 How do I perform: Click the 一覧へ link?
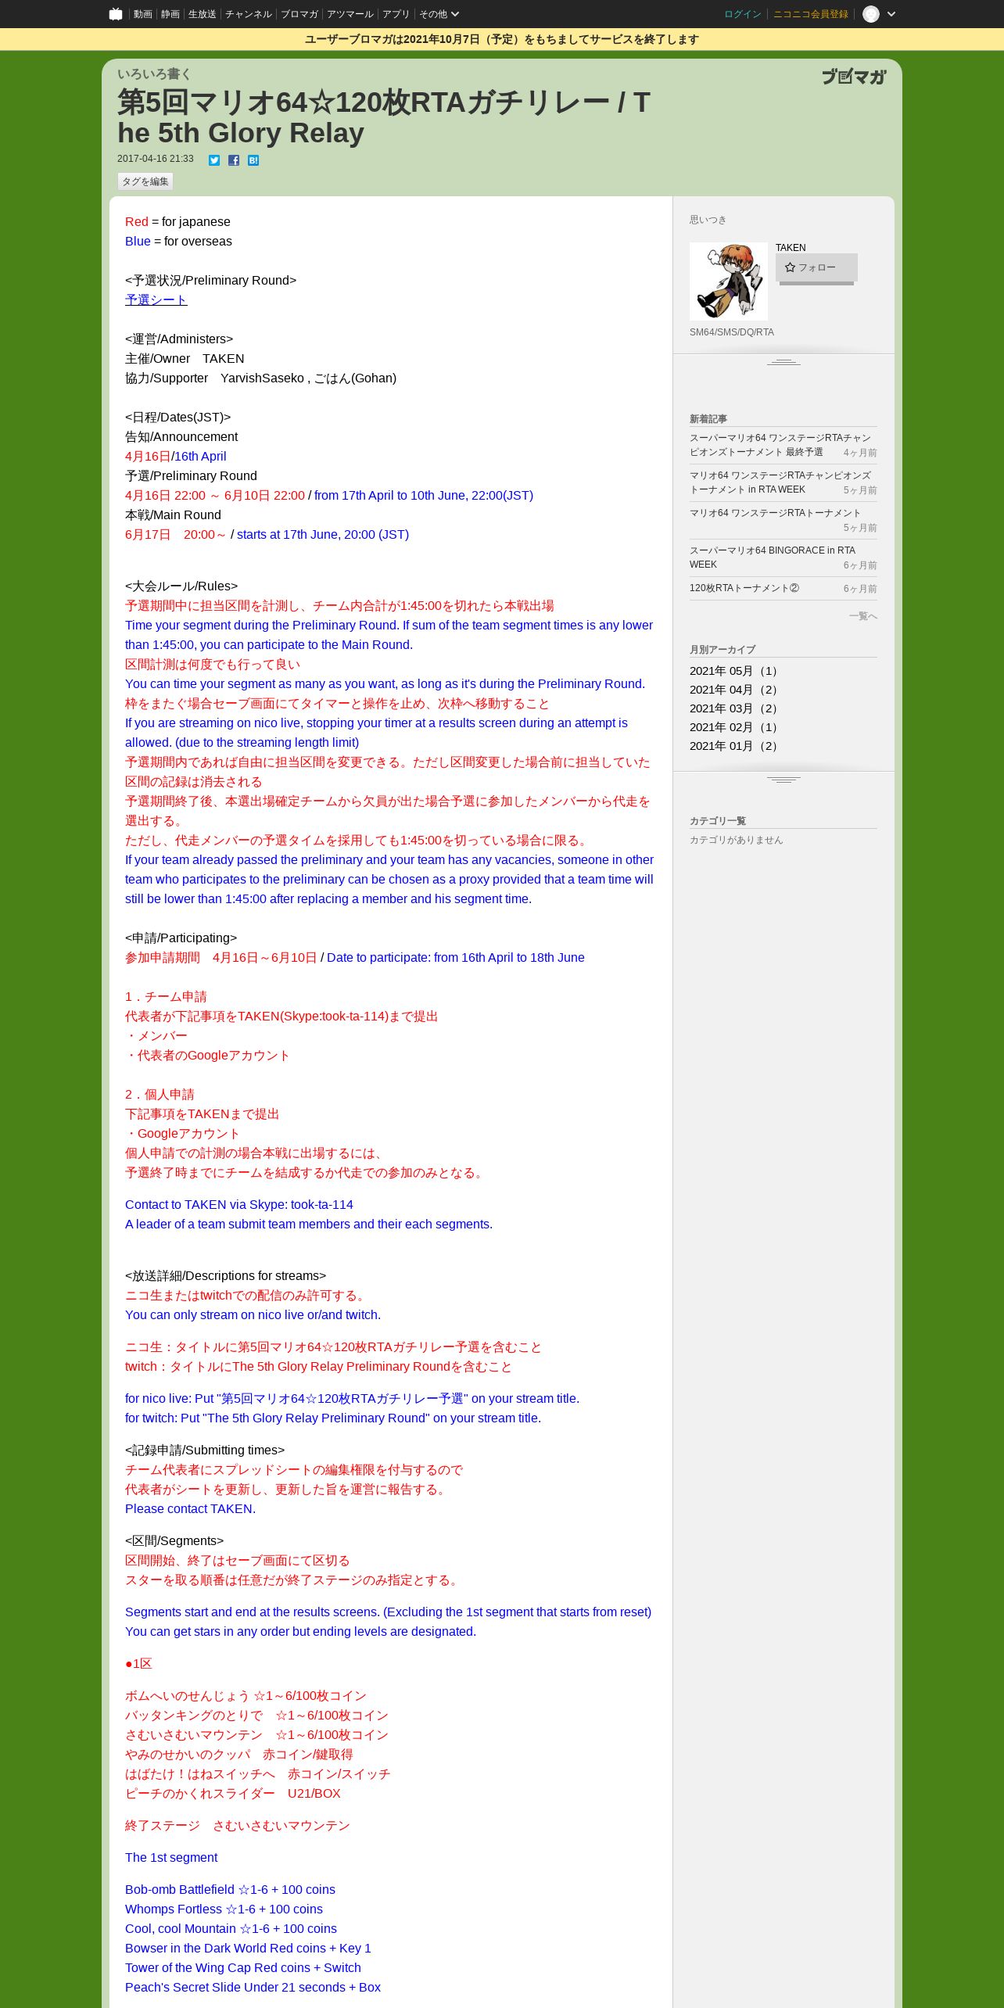click(x=862, y=616)
